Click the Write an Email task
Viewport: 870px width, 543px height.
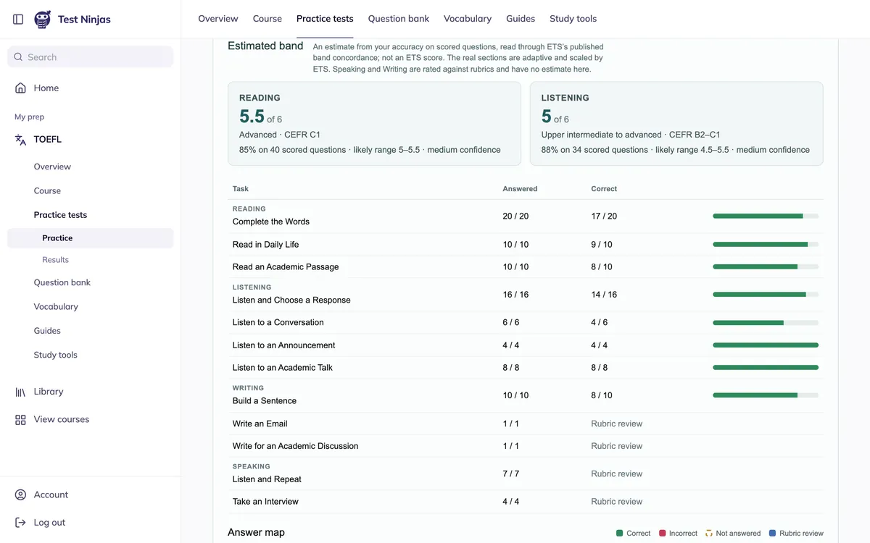[x=260, y=424]
